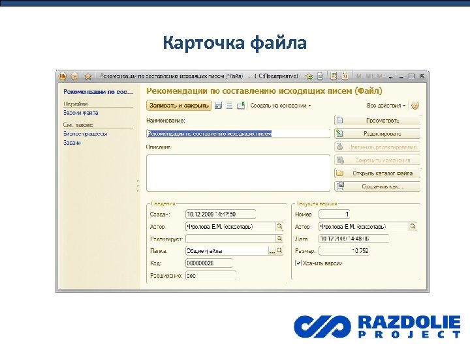Open the calculator icon in title bar
Screen dimensions: 470x352
pos(334,76)
